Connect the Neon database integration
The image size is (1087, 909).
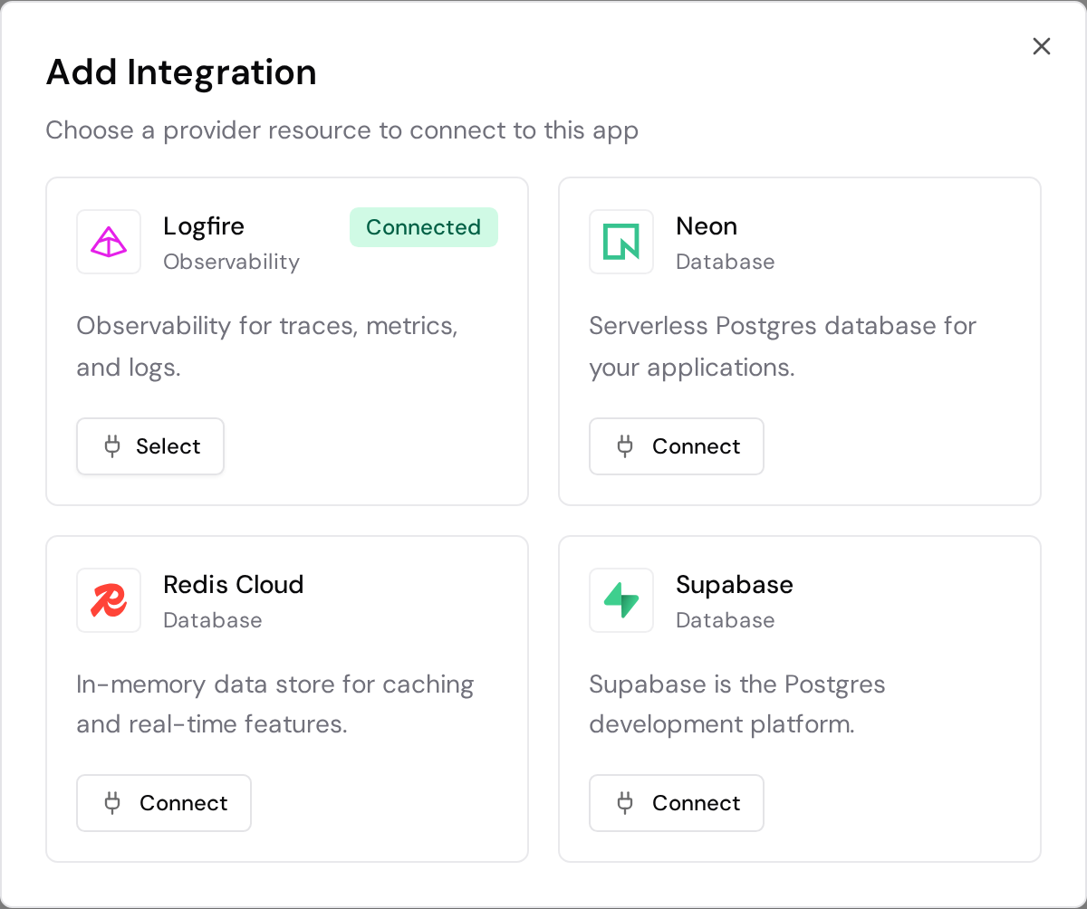coord(677,446)
